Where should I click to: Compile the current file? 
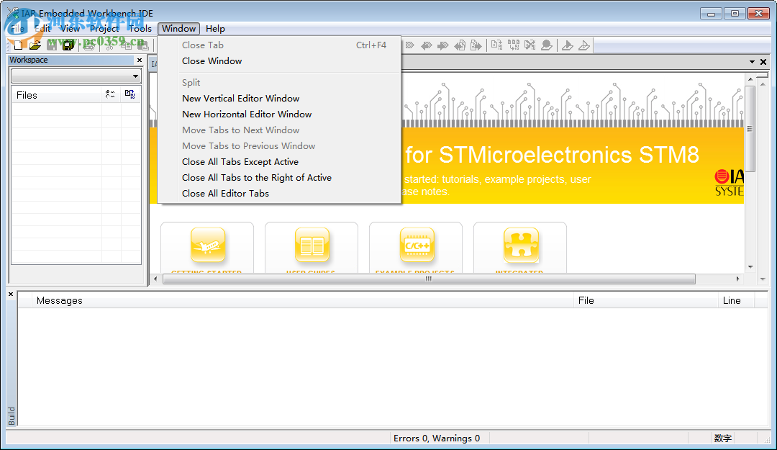pyautogui.click(x=496, y=45)
